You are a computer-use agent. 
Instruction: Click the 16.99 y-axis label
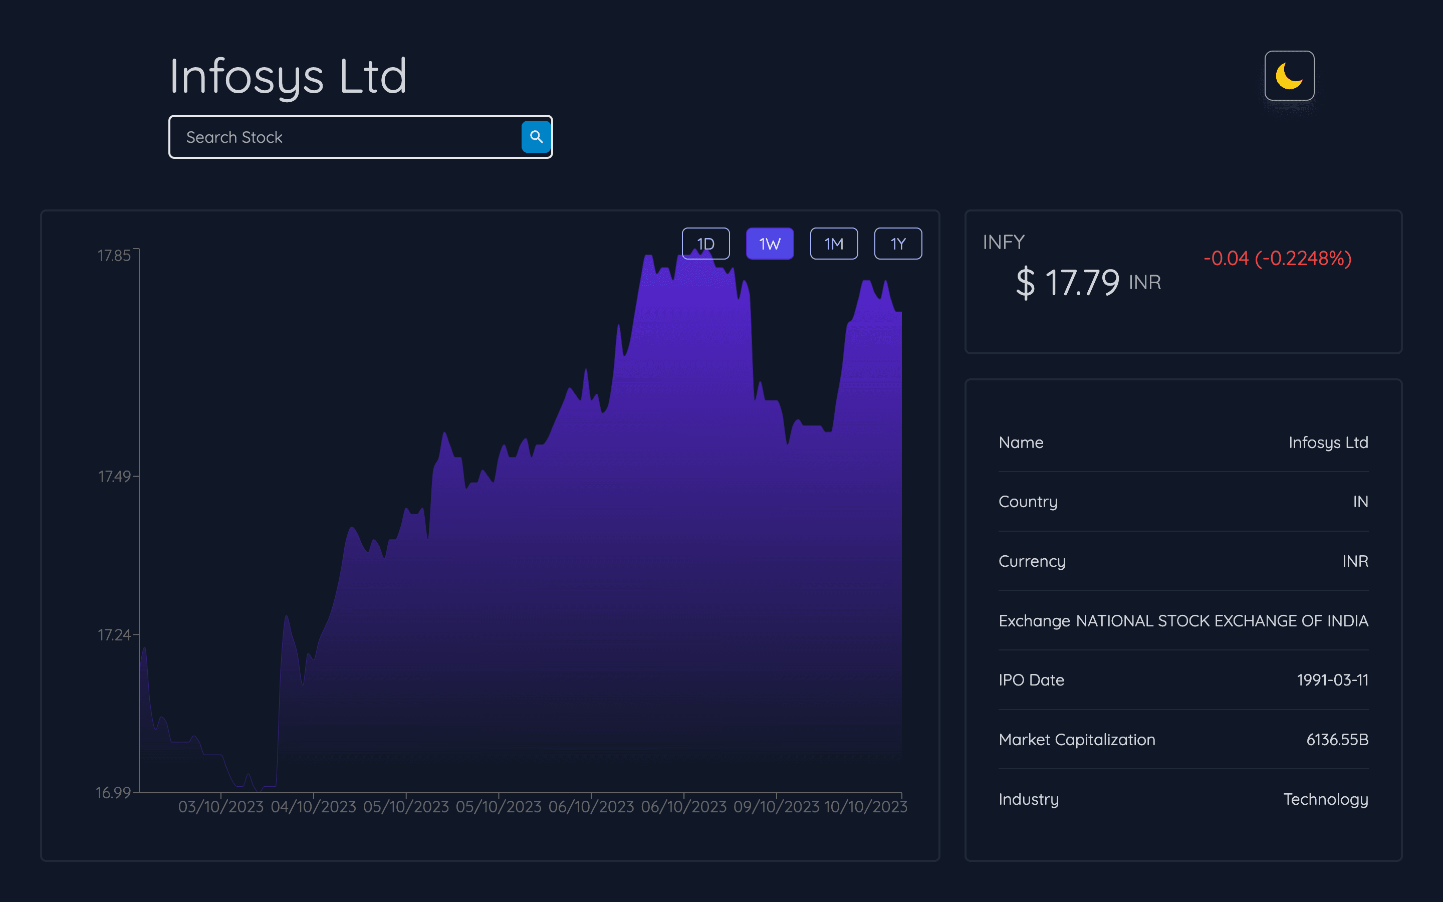(x=113, y=792)
